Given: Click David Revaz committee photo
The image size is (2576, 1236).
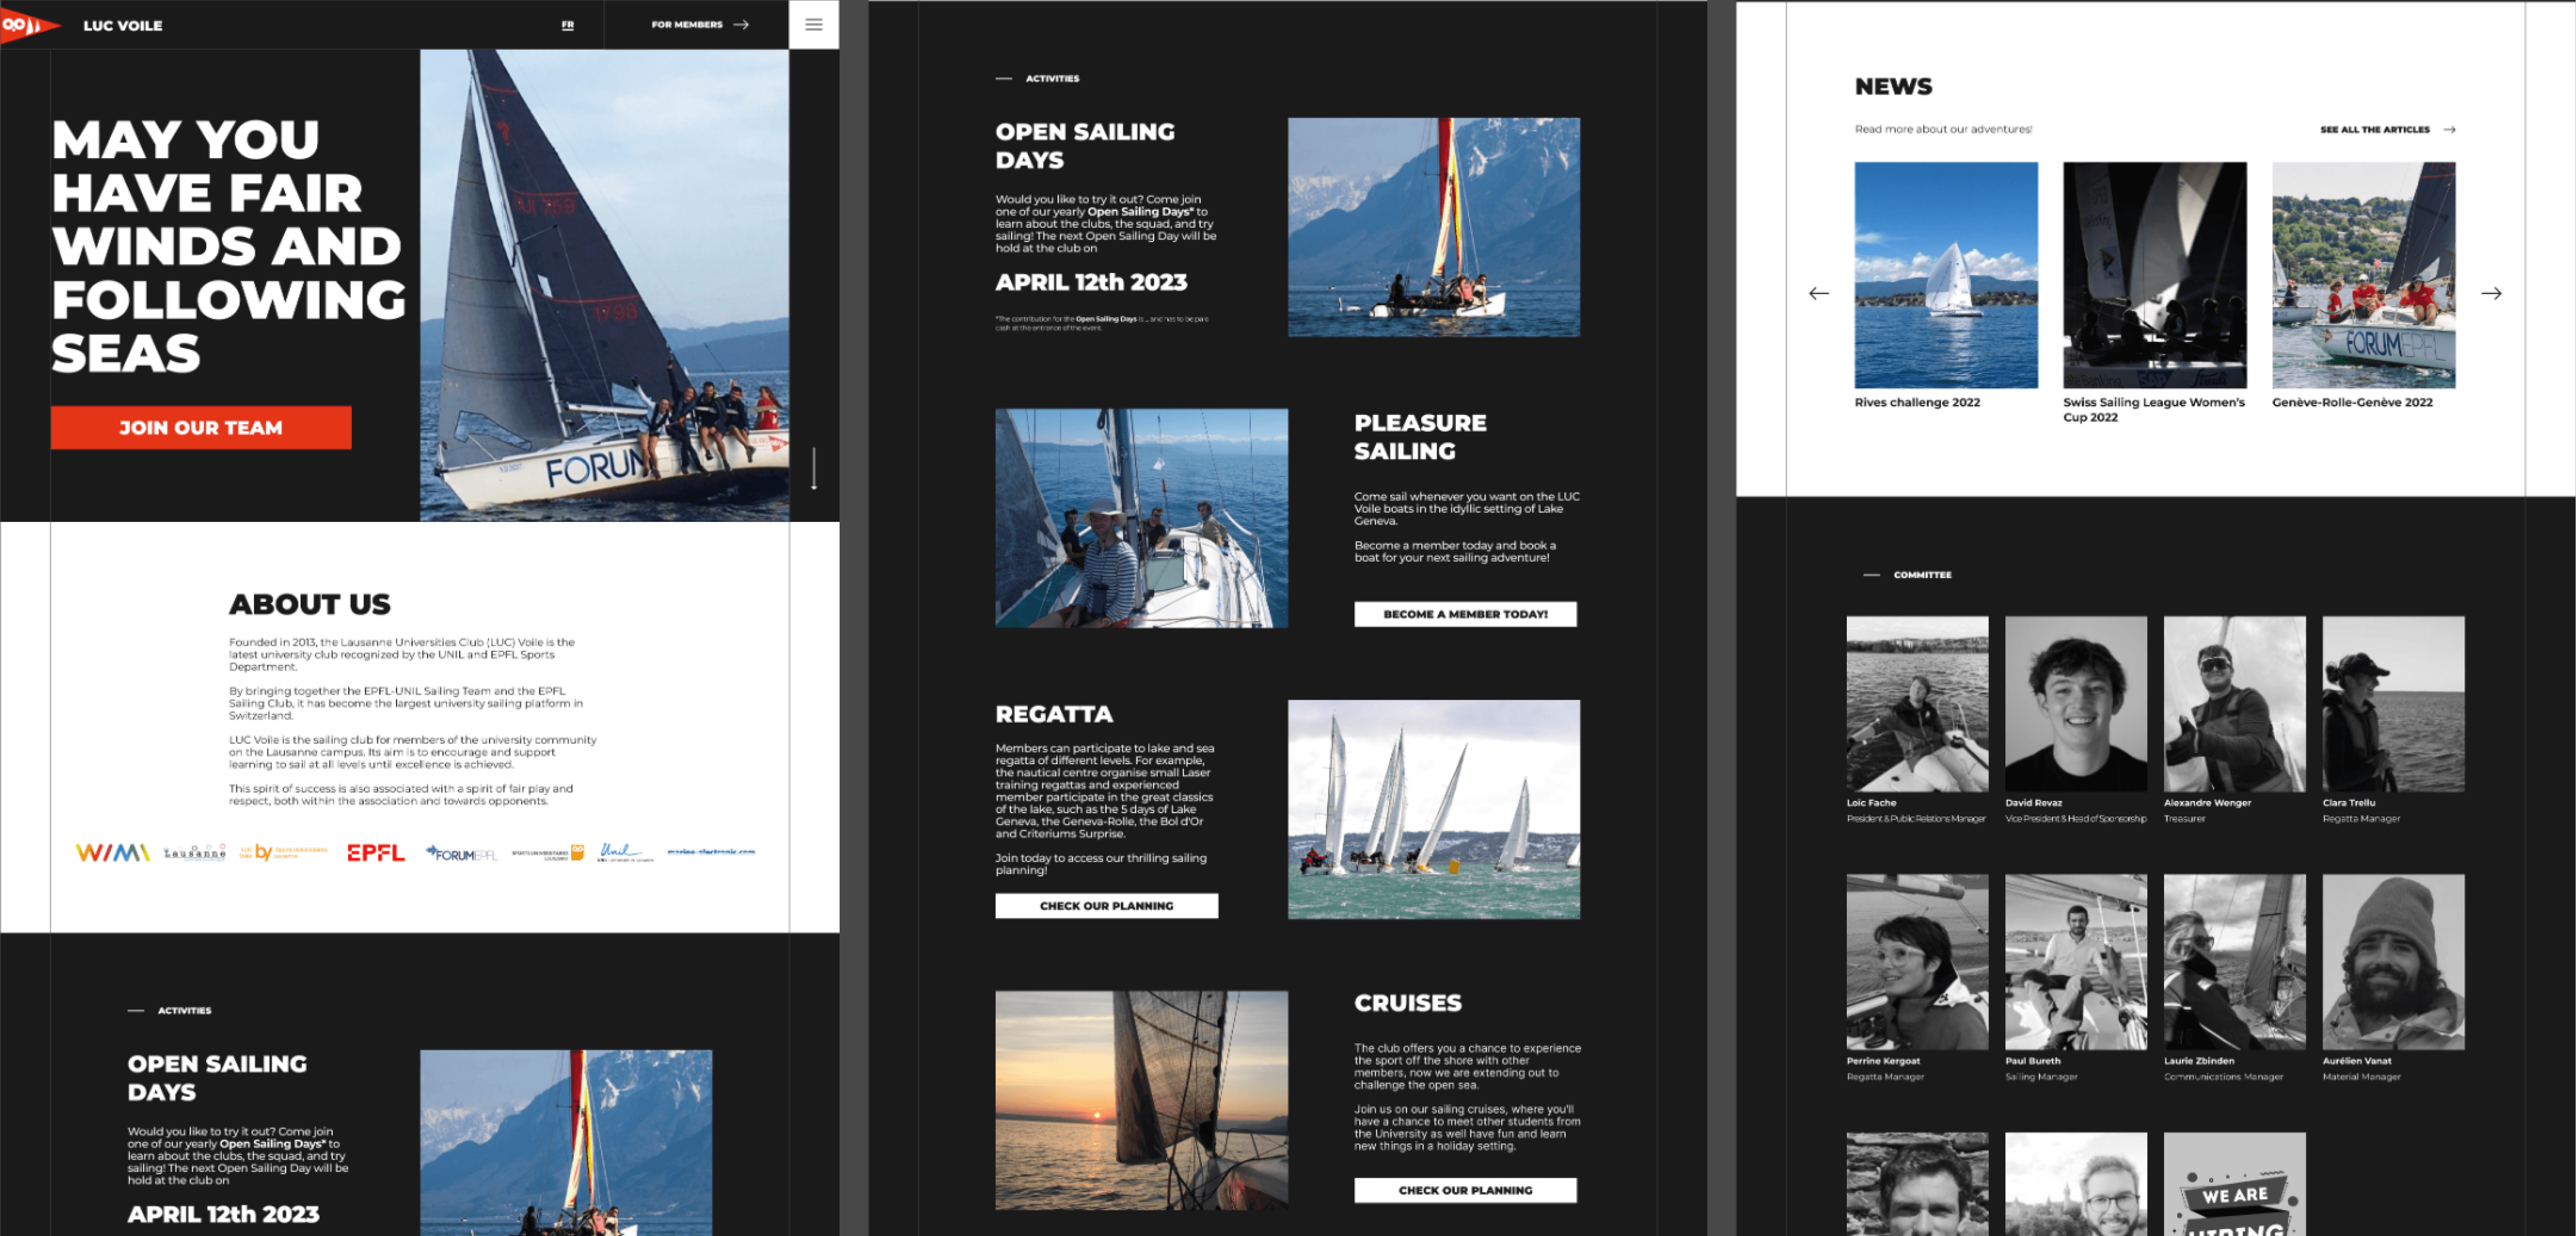Looking at the screenshot, I should [2075, 703].
